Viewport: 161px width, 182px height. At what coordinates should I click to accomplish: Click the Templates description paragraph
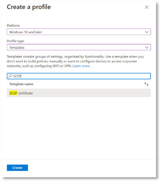(75, 61)
